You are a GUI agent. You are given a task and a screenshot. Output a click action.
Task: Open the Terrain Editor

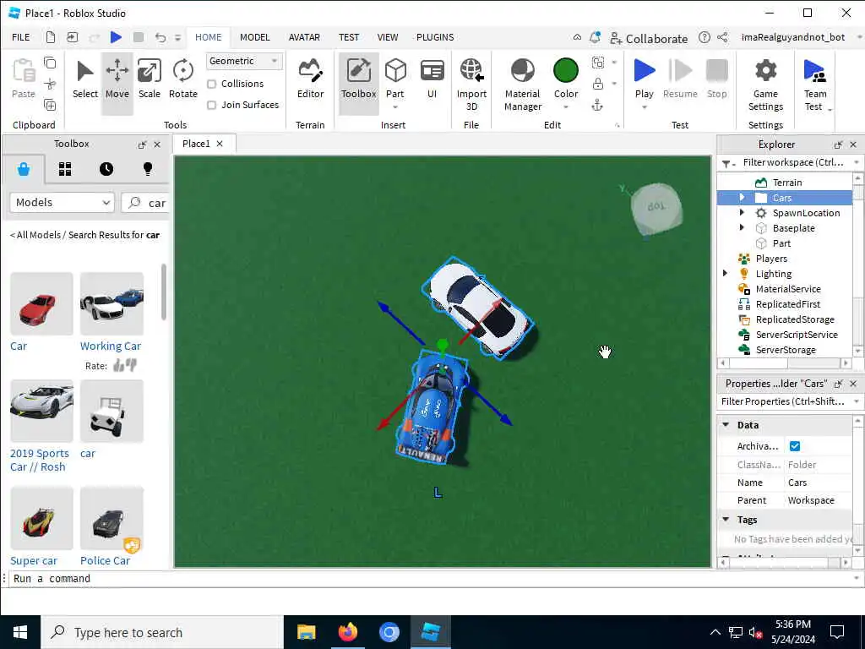pos(310,80)
